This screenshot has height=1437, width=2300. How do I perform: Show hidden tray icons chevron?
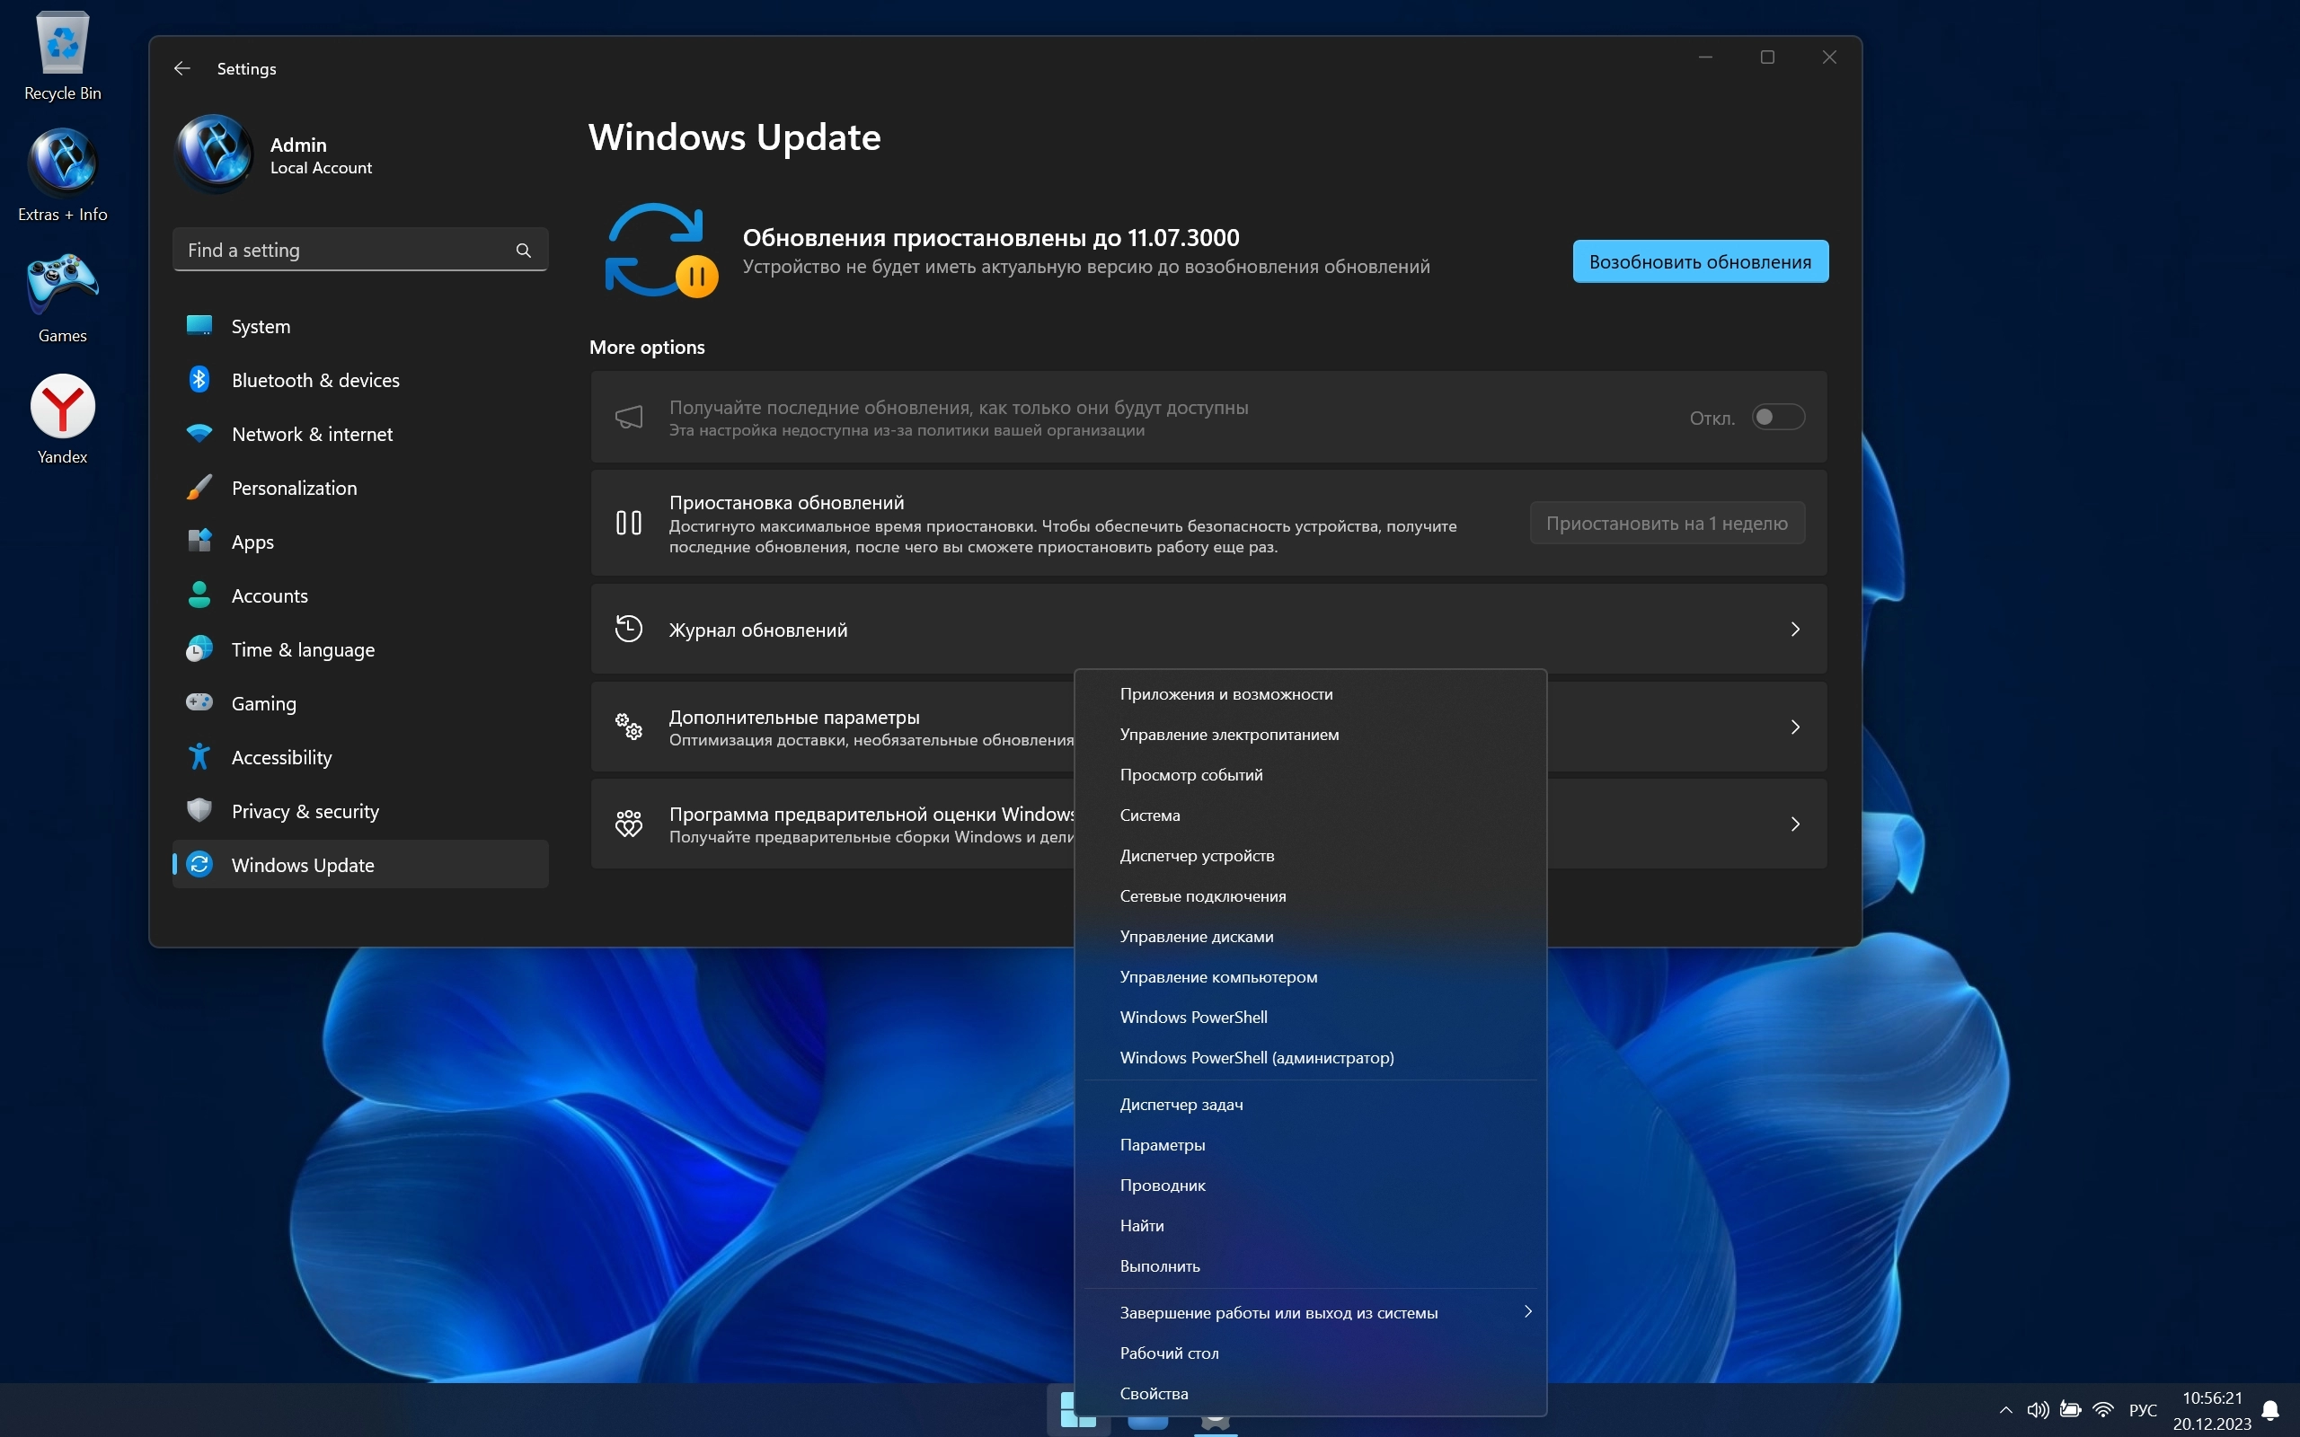point(2005,1409)
